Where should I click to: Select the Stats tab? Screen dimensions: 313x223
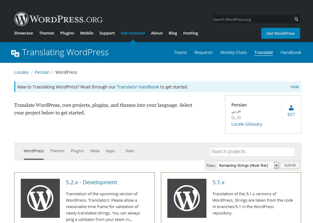click(x=130, y=151)
